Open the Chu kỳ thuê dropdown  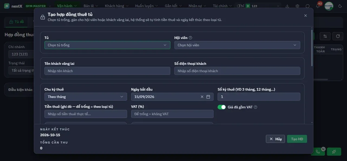point(86,97)
